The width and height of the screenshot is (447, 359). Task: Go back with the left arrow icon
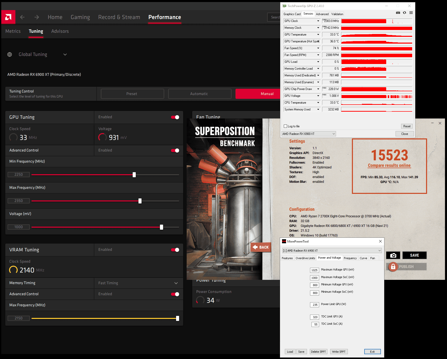[22, 17]
